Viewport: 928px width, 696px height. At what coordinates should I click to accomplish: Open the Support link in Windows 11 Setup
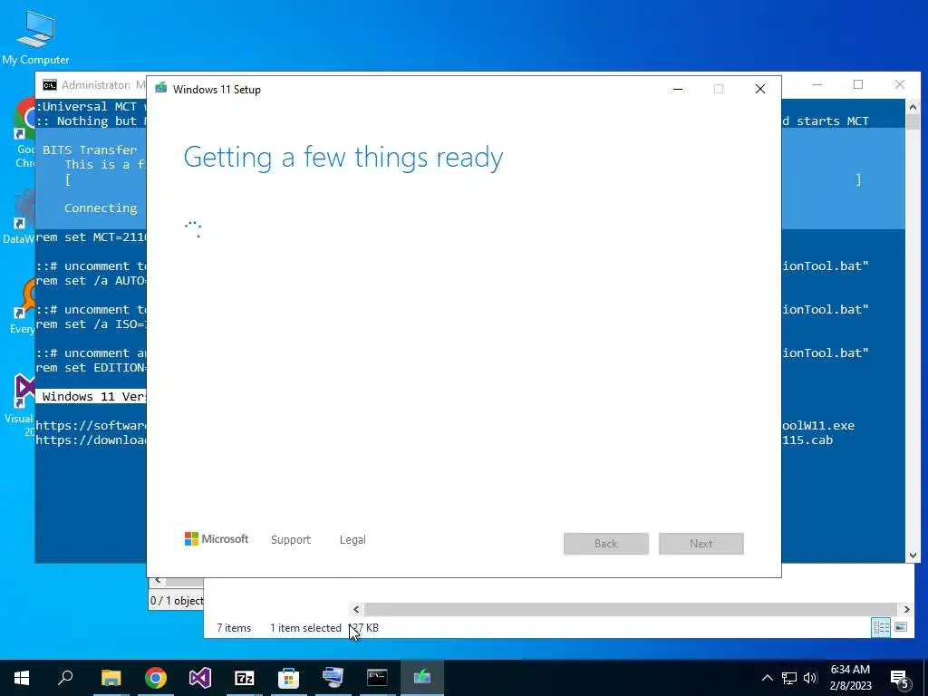point(291,540)
